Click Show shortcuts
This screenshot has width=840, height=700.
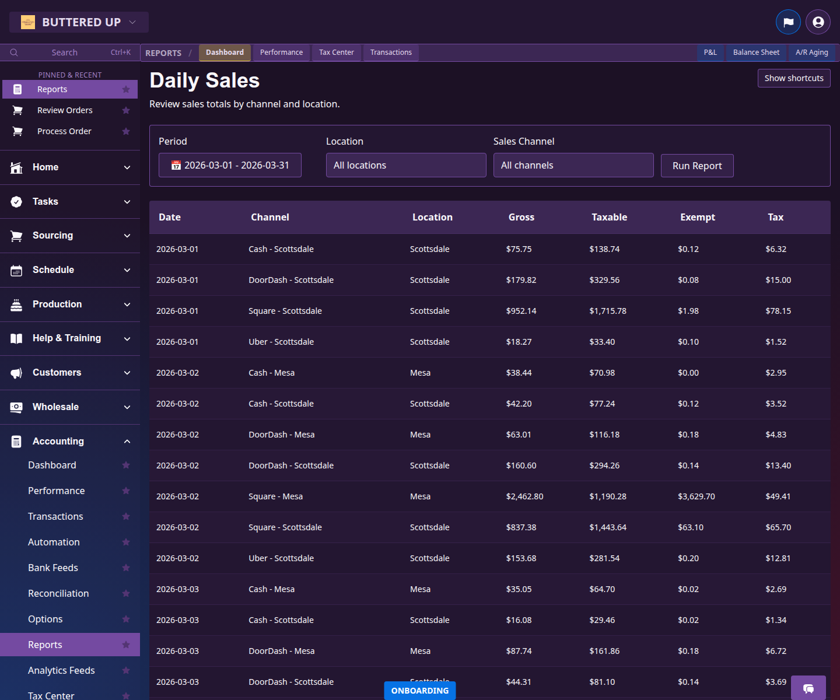point(794,78)
